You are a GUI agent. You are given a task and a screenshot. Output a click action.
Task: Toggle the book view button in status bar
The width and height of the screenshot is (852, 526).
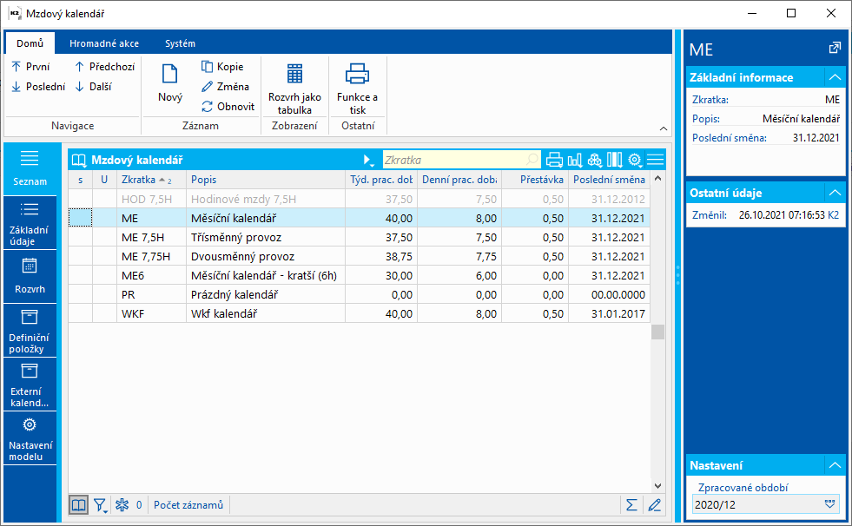pyautogui.click(x=79, y=505)
